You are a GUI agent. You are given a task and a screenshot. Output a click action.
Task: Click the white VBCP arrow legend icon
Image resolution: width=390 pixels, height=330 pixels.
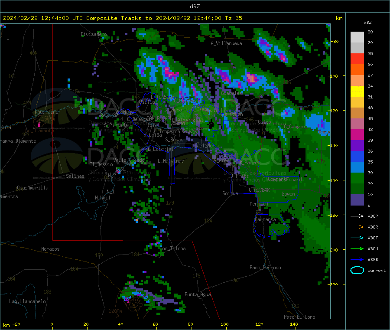357,216
